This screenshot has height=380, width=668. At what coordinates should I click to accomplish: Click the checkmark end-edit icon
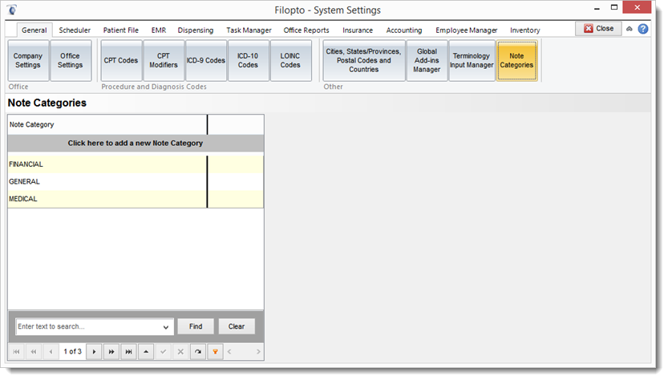(163, 352)
